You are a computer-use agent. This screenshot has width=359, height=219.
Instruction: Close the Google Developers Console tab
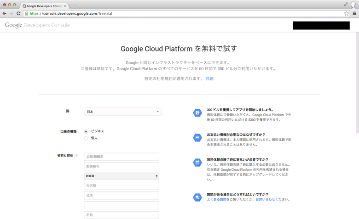point(65,6)
